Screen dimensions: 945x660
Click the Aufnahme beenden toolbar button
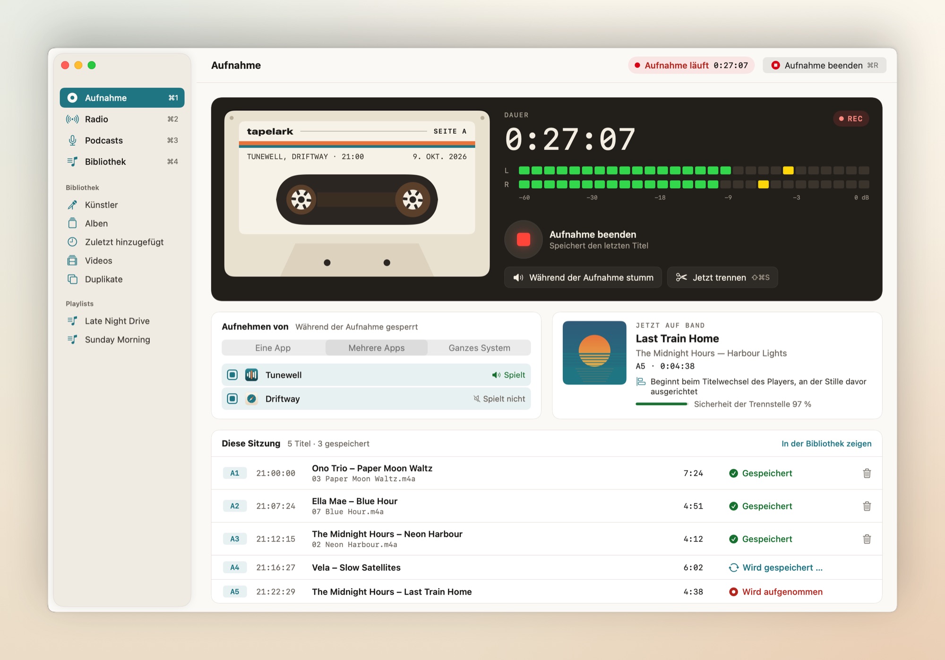(824, 65)
